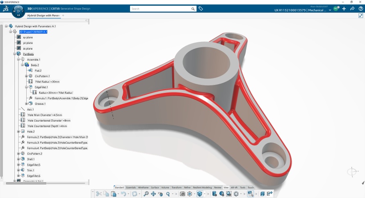This screenshot has width=365, height=198.
Task: Click the shaded blue cube display icon
Action: coord(200,193)
